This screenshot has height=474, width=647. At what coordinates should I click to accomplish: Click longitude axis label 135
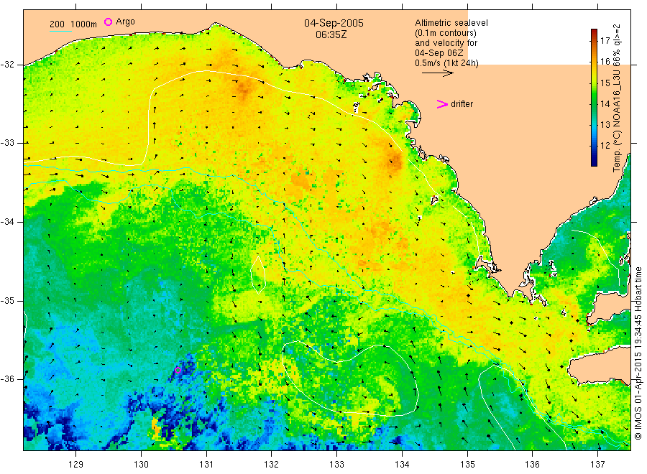click(x=467, y=465)
